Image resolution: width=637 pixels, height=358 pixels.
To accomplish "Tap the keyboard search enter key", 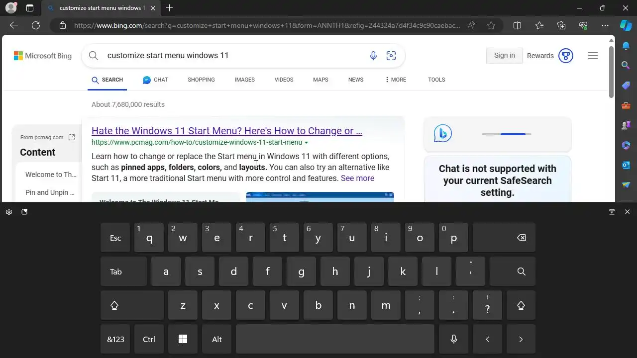I will (513, 271).
